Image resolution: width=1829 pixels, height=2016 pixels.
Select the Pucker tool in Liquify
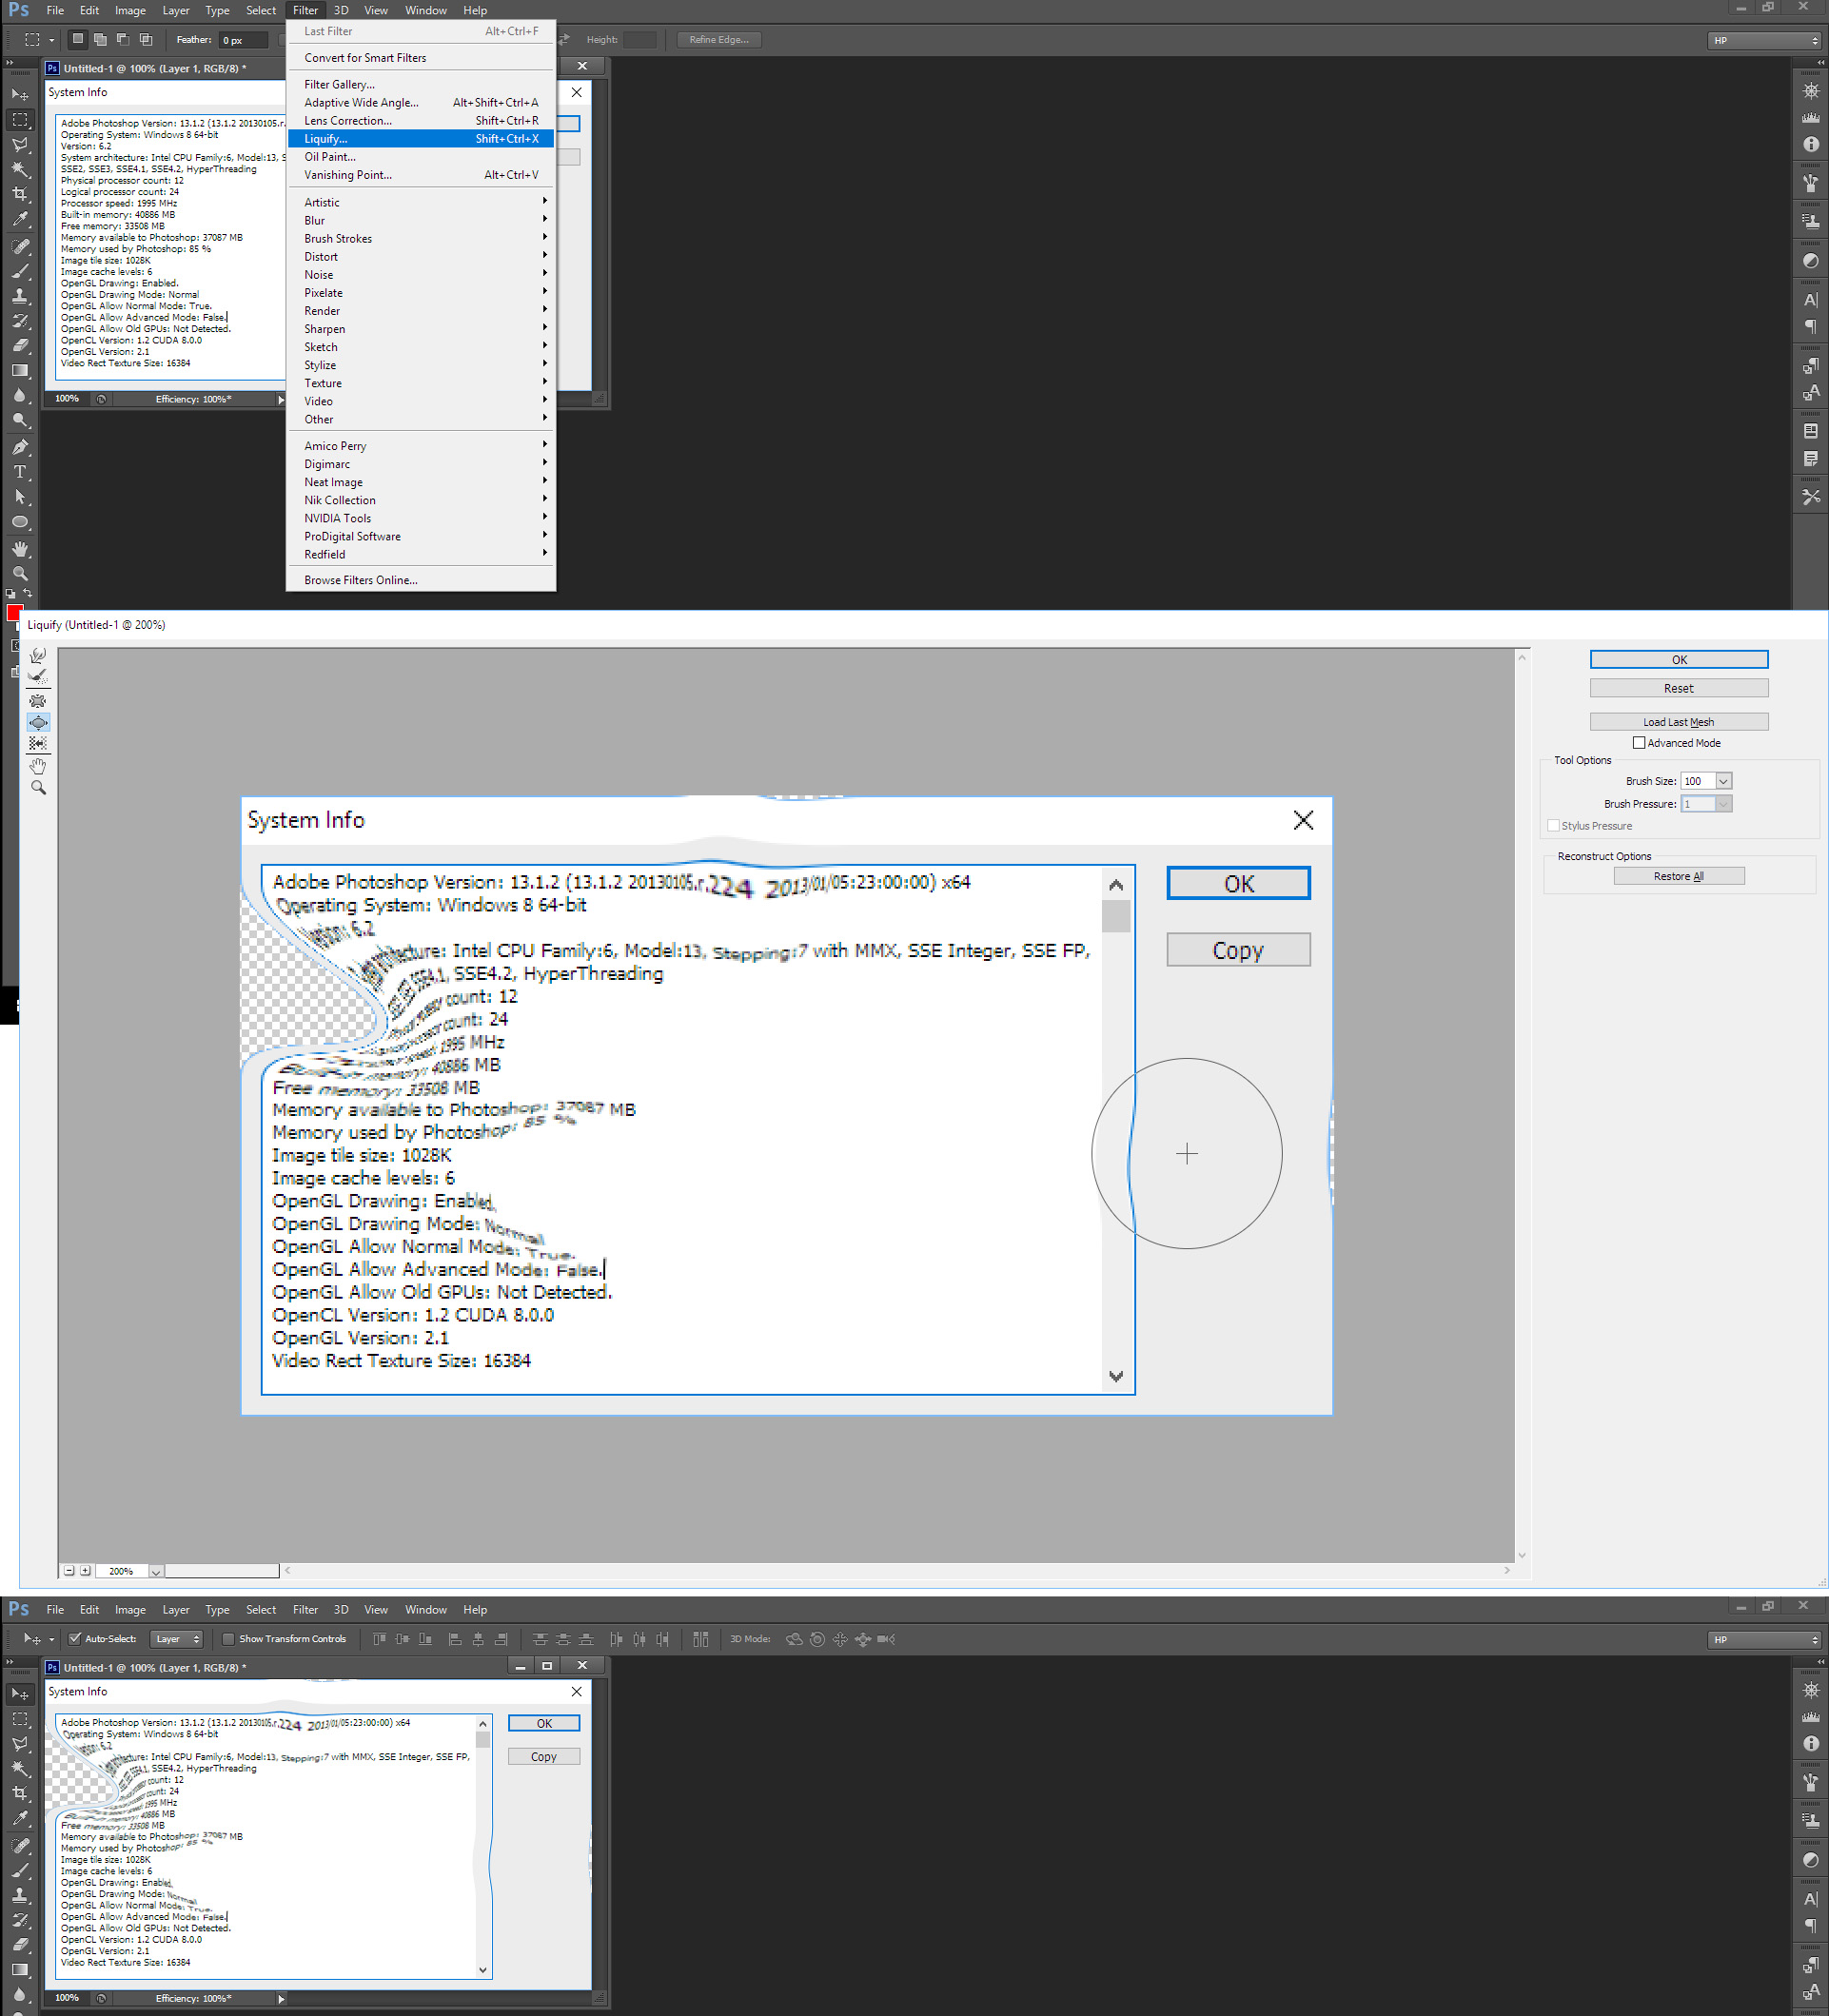38,700
